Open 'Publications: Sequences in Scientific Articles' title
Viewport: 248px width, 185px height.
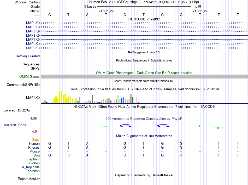tap(144, 60)
